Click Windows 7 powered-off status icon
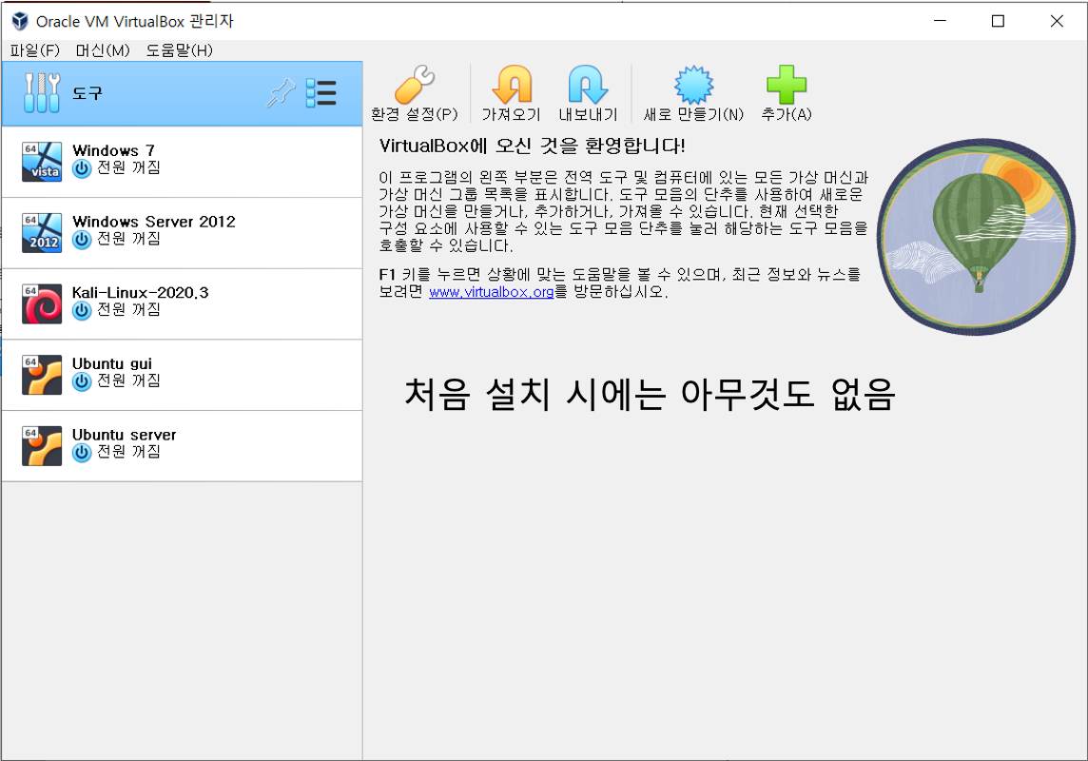1088x761 pixels. click(x=82, y=168)
